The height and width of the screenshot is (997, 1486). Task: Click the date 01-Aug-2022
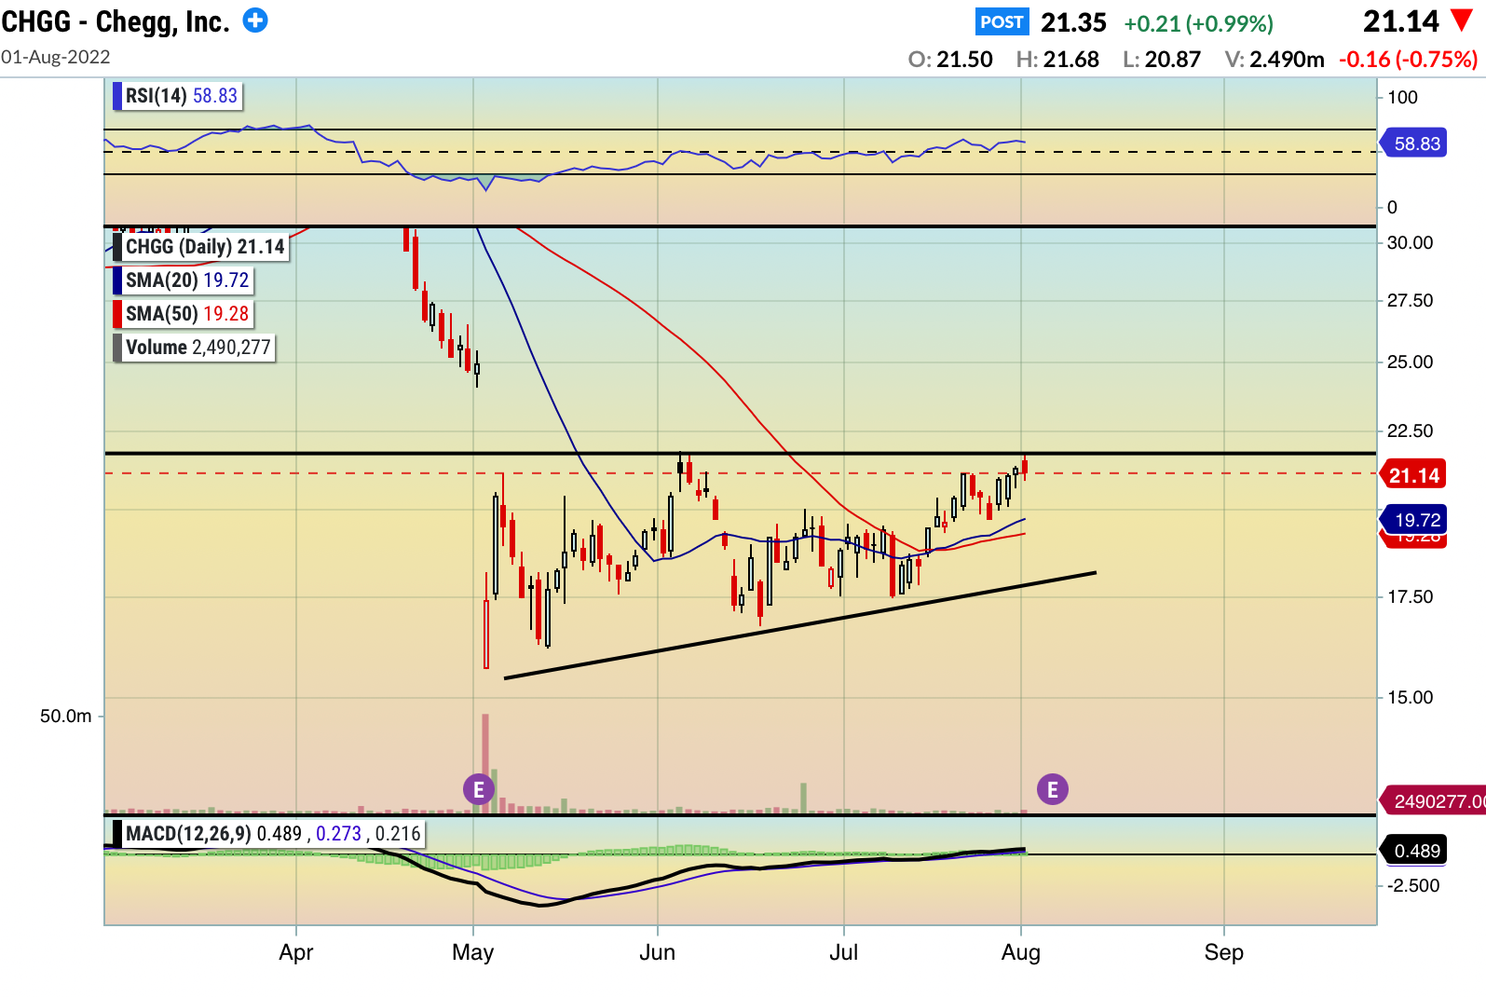point(56,57)
